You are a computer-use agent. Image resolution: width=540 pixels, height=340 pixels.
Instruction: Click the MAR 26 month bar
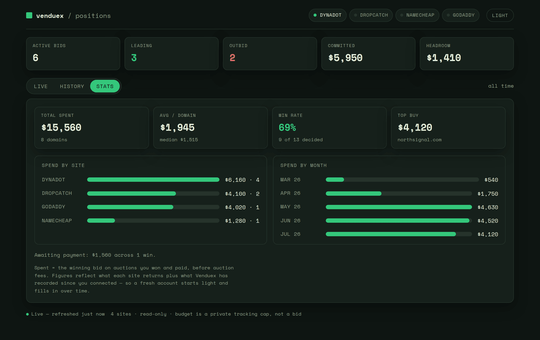(x=402, y=180)
